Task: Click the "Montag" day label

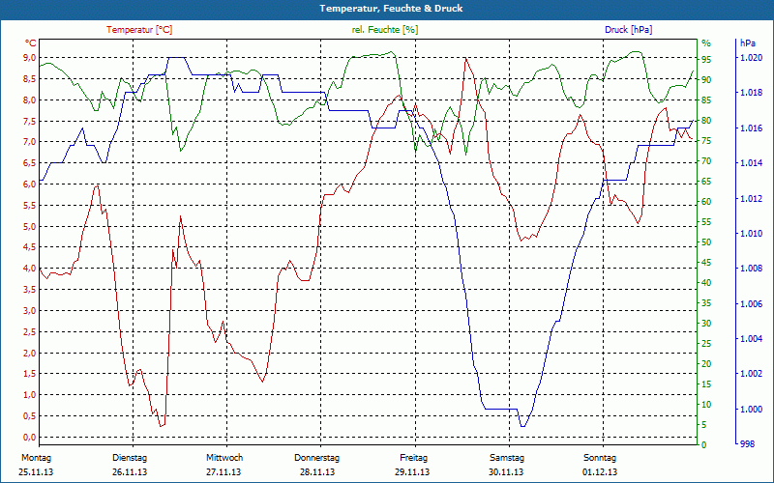Action: 36,458
